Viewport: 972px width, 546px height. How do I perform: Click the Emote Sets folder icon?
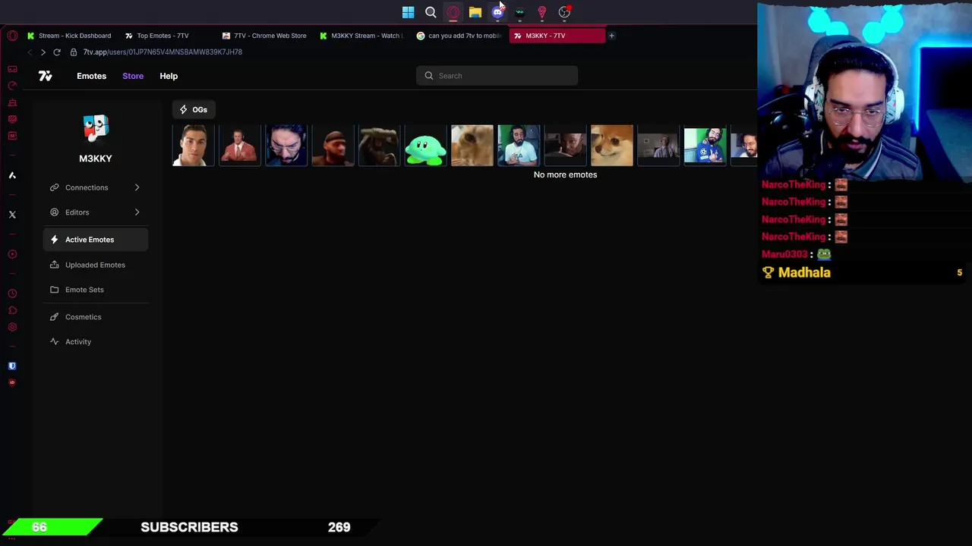click(54, 290)
